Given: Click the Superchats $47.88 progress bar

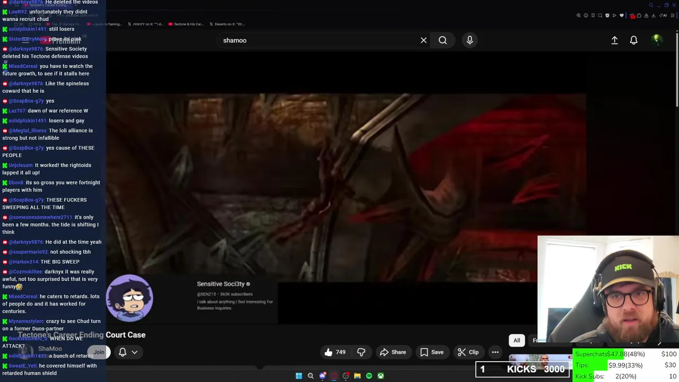Looking at the screenshot, I should 626,354.
